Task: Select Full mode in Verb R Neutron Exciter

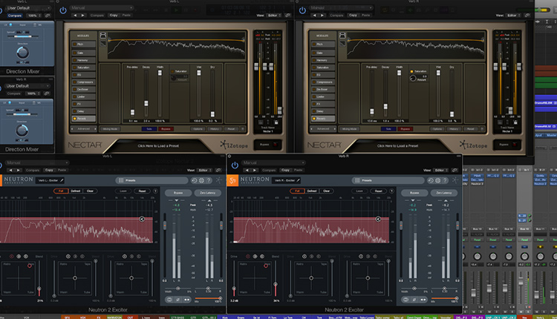Action: click(x=297, y=191)
